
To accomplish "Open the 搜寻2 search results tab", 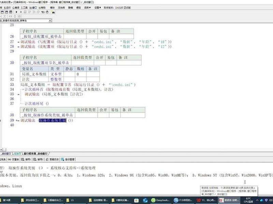I will (39, 159).
